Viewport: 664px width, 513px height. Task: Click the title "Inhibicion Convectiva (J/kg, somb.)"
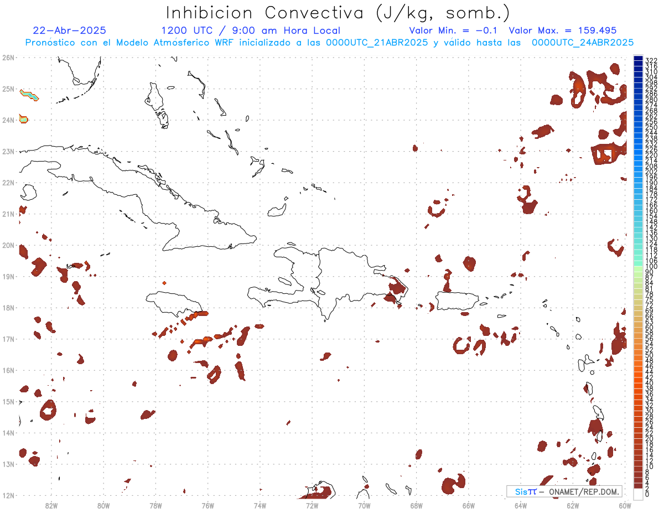point(338,13)
